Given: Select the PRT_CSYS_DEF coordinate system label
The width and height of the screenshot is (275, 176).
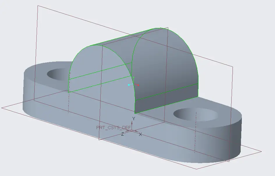Looking at the screenshot, I should [x=113, y=127].
